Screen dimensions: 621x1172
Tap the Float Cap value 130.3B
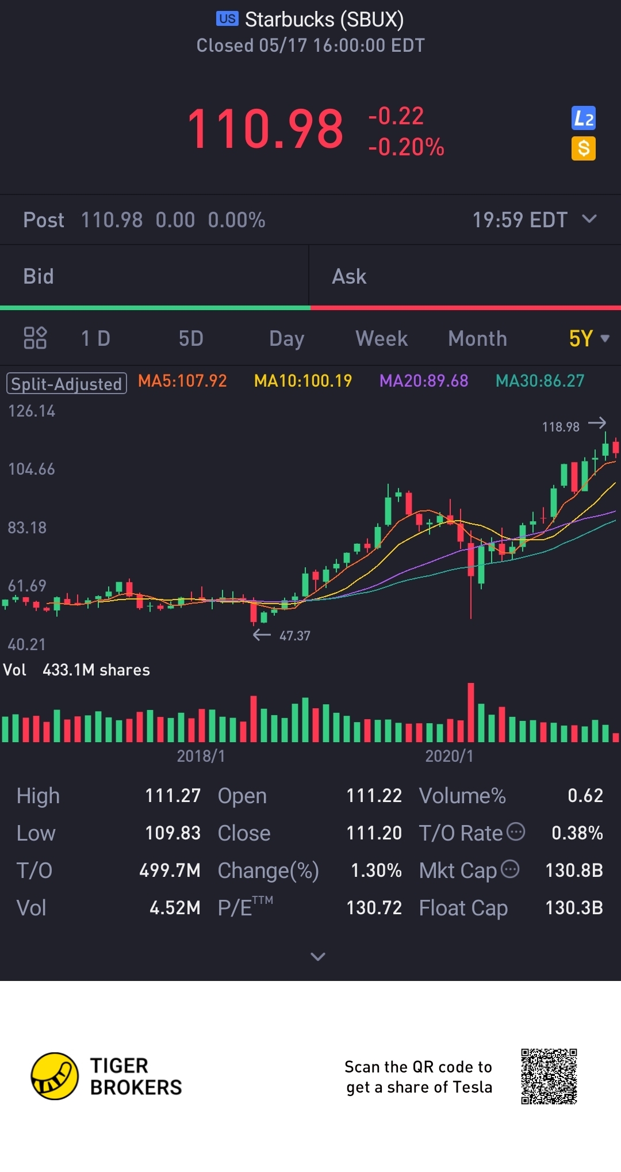click(x=574, y=908)
